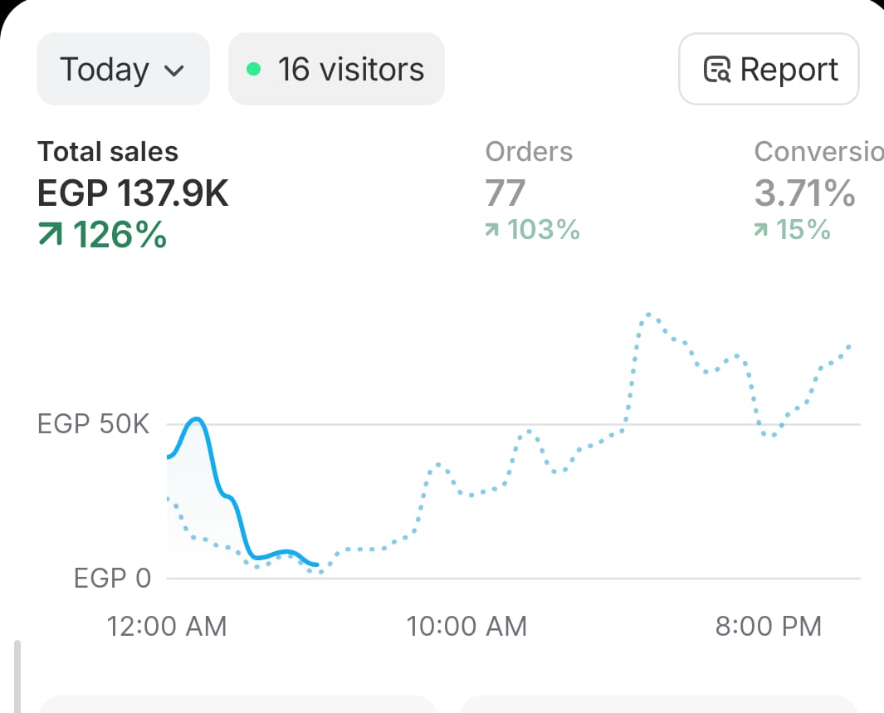
Task: Click the Report magnifier document icon
Action: click(716, 70)
